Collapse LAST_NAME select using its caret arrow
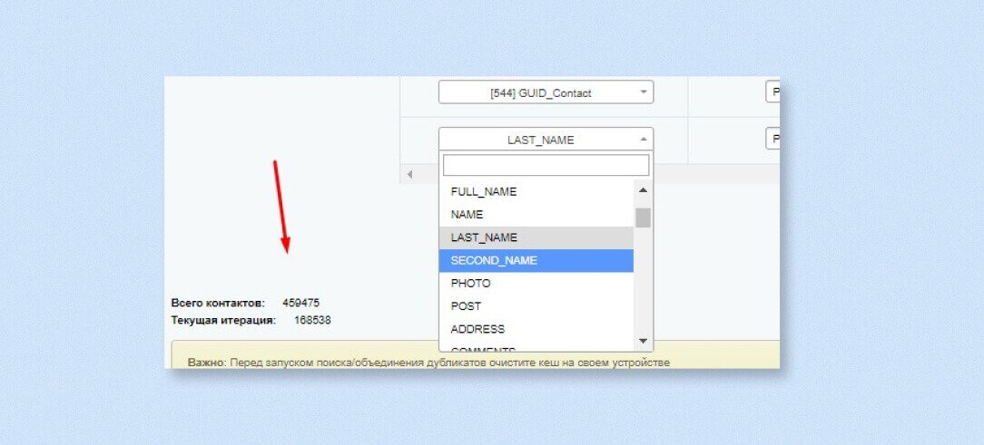 [x=644, y=140]
